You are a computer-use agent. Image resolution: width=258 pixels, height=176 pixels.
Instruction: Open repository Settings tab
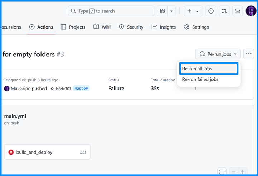[x=196, y=27]
